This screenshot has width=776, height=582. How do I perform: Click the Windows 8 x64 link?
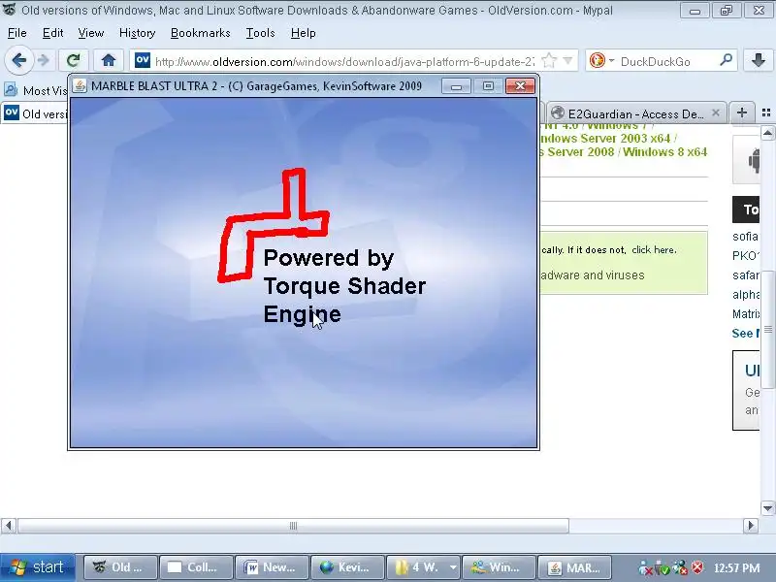(664, 152)
